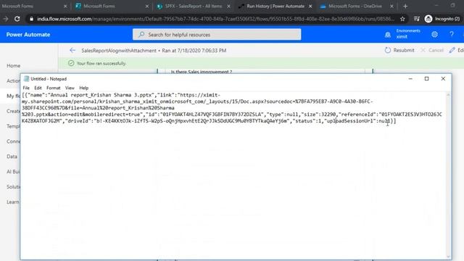The height and width of the screenshot is (261, 464).
Task: Open the Notepad Help menu
Action: (x=84, y=88)
